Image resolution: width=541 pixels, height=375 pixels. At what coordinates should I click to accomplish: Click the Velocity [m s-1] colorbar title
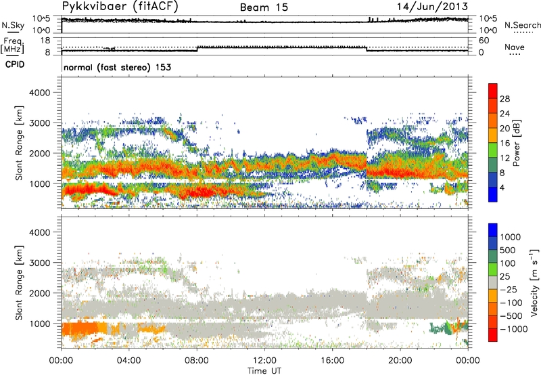534,282
